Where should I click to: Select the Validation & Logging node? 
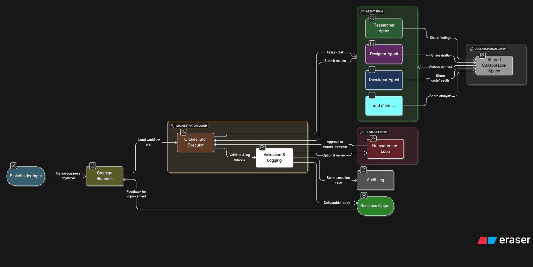coord(274,158)
